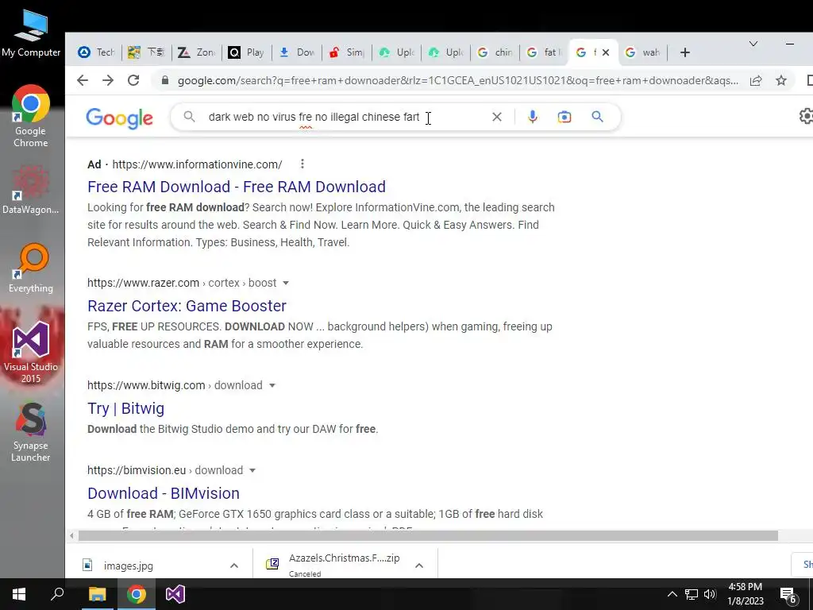The height and width of the screenshot is (610, 813).
Task: Open volume control in tray
Action: [x=710, y=594]
